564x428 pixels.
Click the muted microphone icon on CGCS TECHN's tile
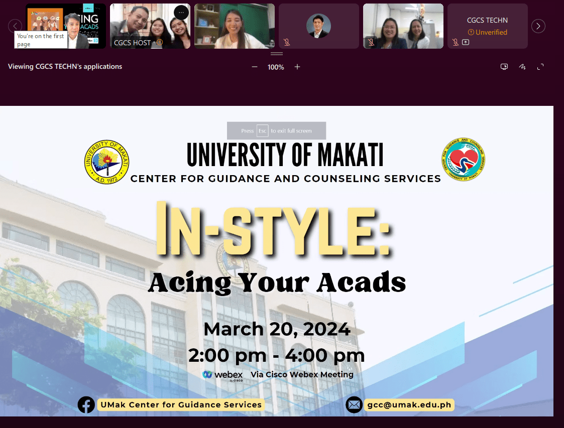click(455, 42)
